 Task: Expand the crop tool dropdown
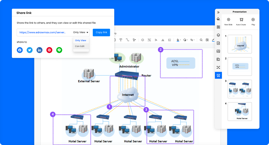(194, 40)
